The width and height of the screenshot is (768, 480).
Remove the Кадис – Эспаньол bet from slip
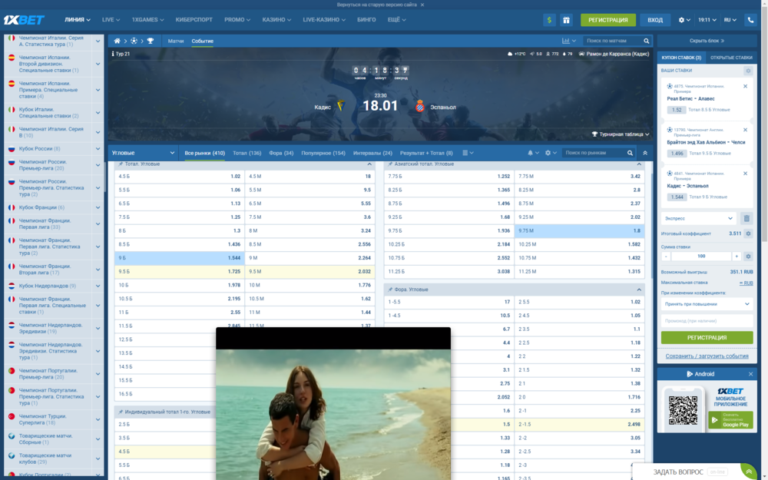pos(746,174)
